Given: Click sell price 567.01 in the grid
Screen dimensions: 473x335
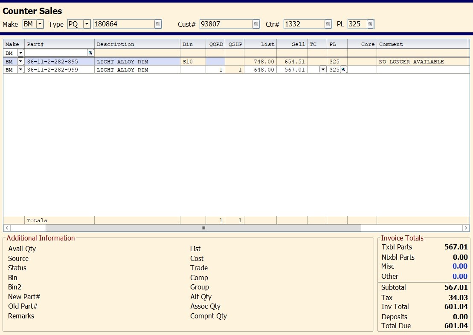Looking at the screenshot, I should 295,69.
